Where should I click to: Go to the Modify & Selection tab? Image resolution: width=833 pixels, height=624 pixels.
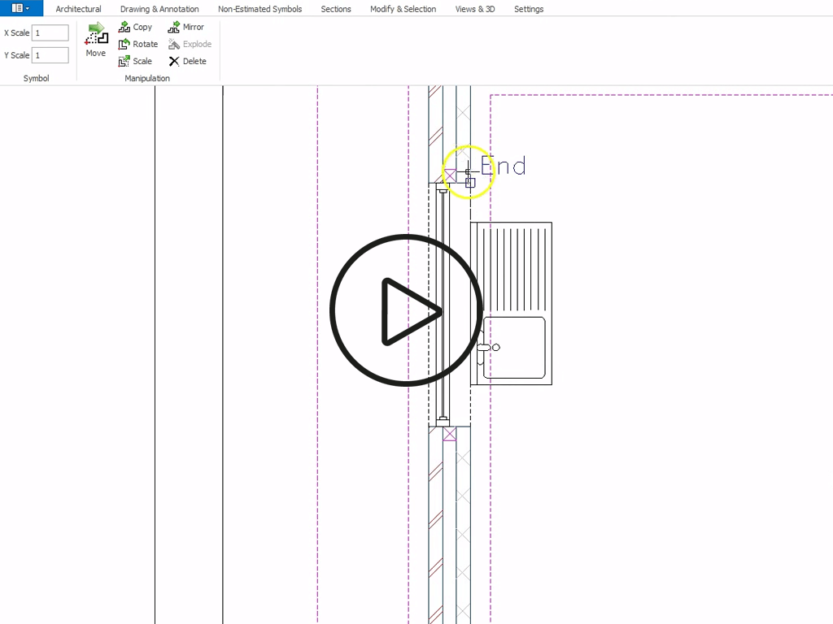[403, 9]
